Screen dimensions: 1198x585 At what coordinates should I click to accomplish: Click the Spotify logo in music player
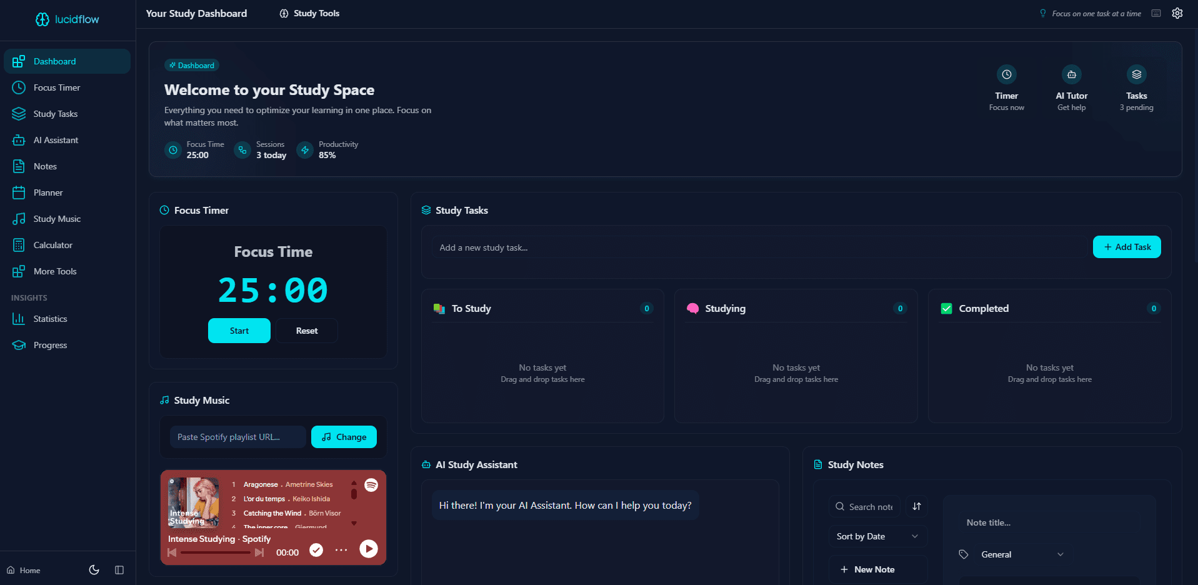(x=371, y=485)
